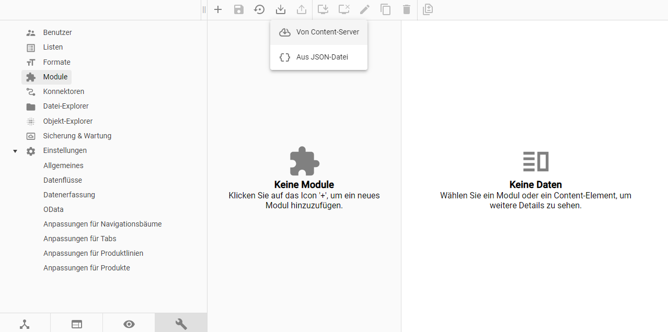Click the copy duplicate icon in toolbar
Image resolution: width=668 pixels, height=332 pixels.
pyautogui.click(x=386, y=9)
